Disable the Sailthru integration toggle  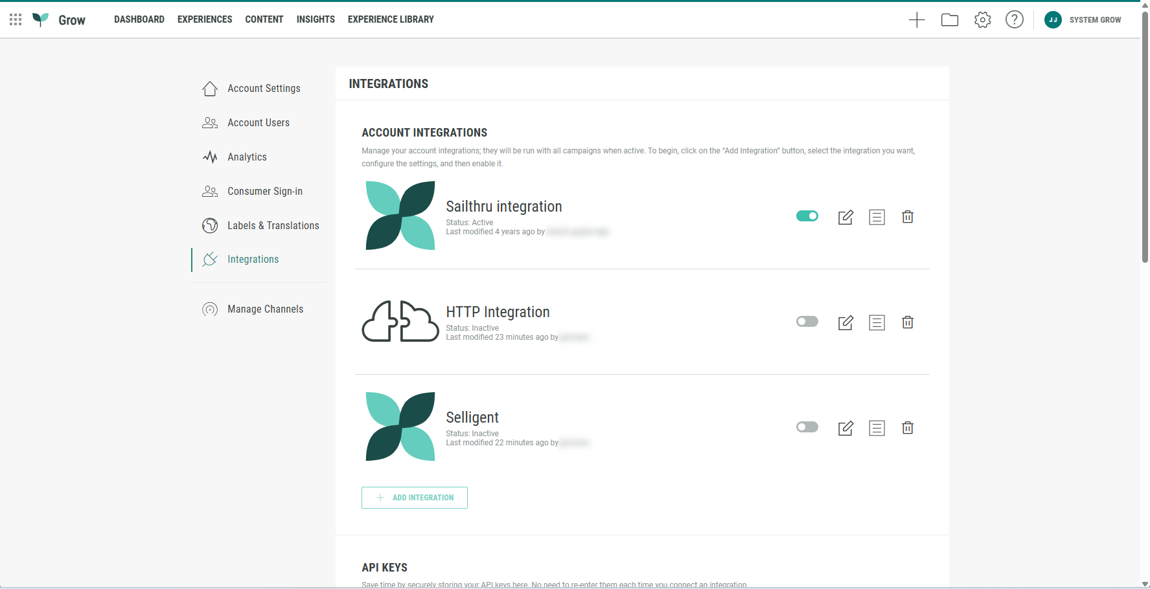[807, 216]
